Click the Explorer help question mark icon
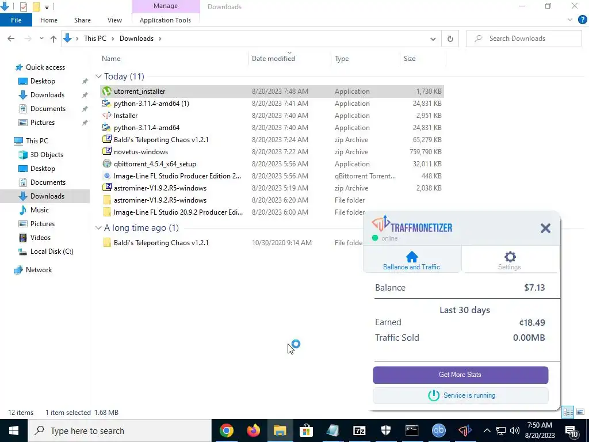 pos(582,20)
